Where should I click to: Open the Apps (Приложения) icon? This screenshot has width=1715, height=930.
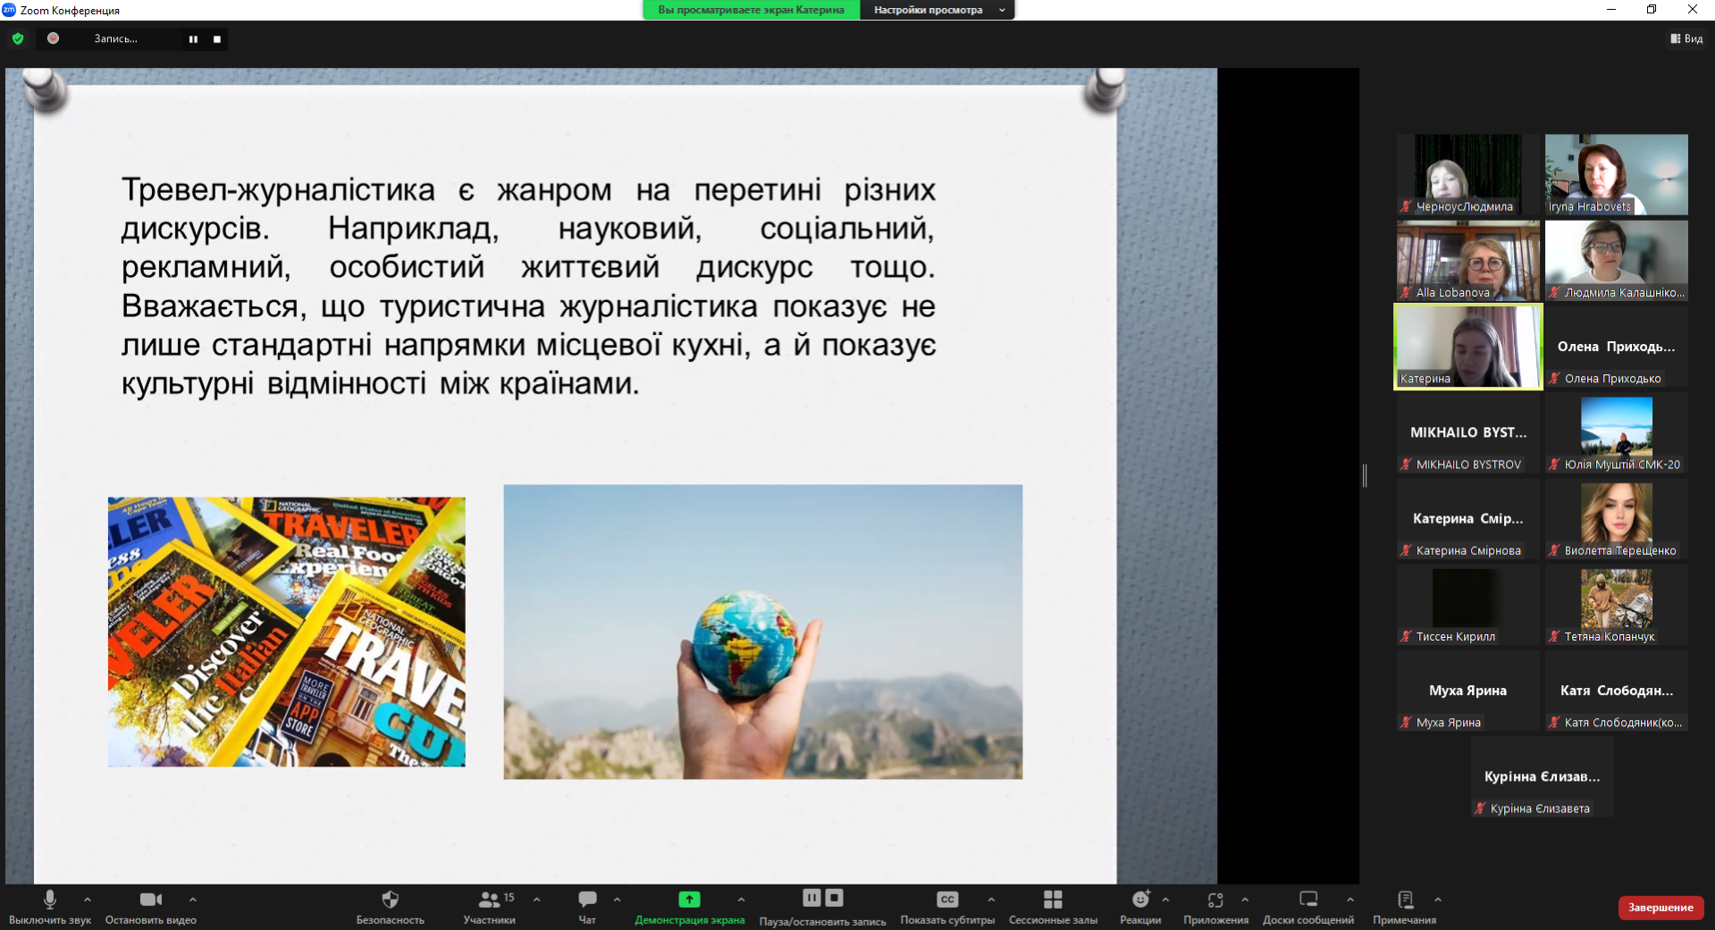pos(1215,900)
